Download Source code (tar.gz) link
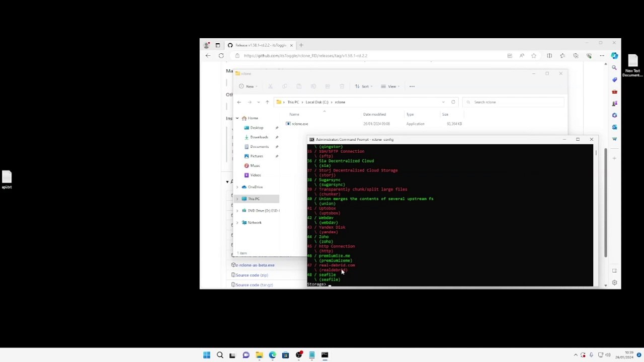644x362 pixels. (254, 285)
